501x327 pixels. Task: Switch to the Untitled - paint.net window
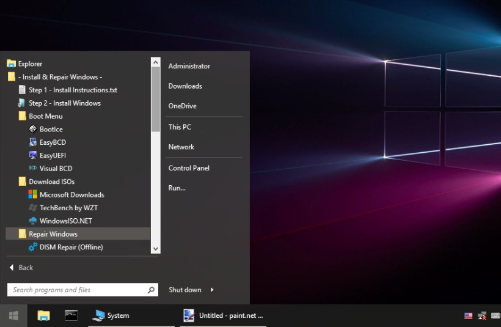(x=224, y=315)
